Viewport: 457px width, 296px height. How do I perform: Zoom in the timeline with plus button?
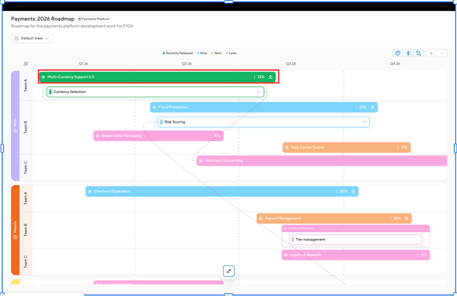coord(431,53)
